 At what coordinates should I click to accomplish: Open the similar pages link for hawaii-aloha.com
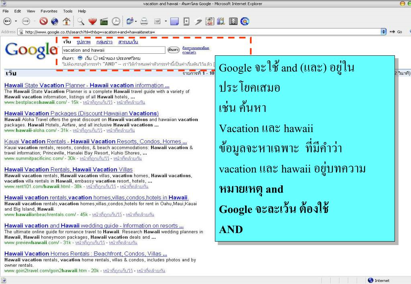click(x=120, y=130)
